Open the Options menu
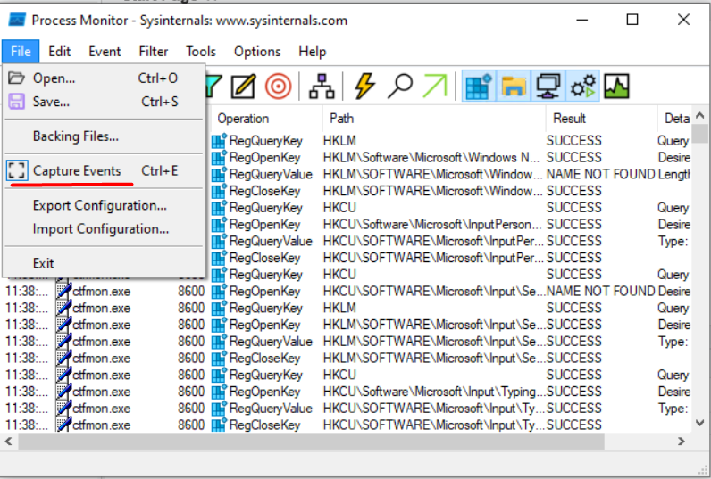711x479 pixels. (x=257, y=51)
